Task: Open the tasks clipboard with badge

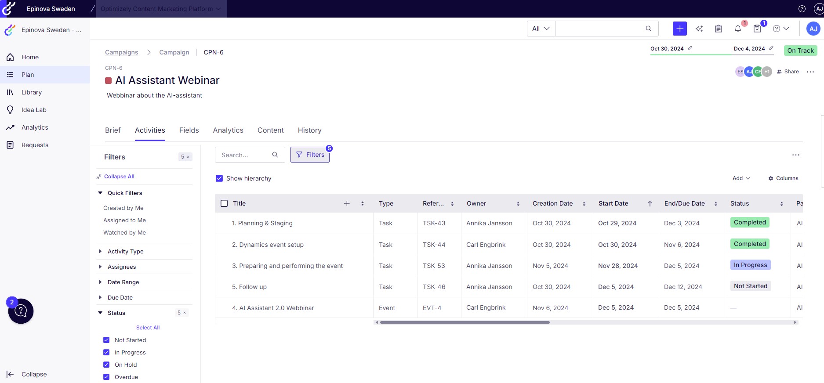Action: tap(757, 29)
